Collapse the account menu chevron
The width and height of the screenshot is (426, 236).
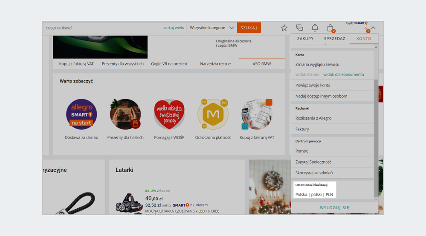373,28
